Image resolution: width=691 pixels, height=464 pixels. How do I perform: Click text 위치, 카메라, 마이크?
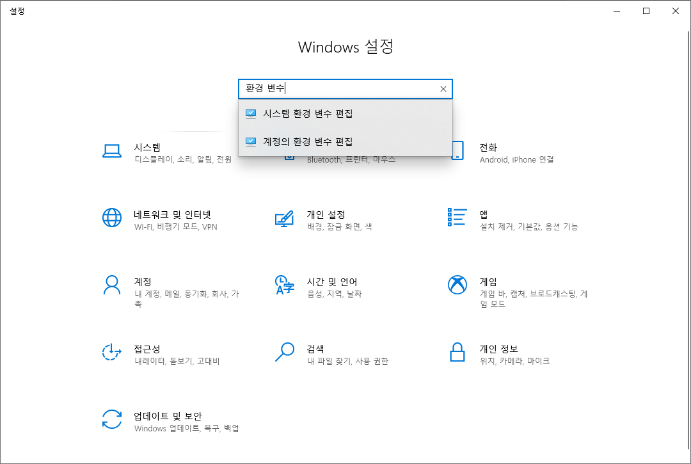click(514, 362)
